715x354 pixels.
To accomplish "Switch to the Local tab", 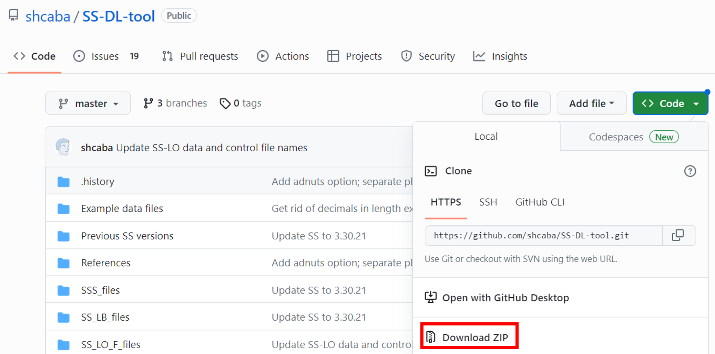I will (x=486, y=136).
